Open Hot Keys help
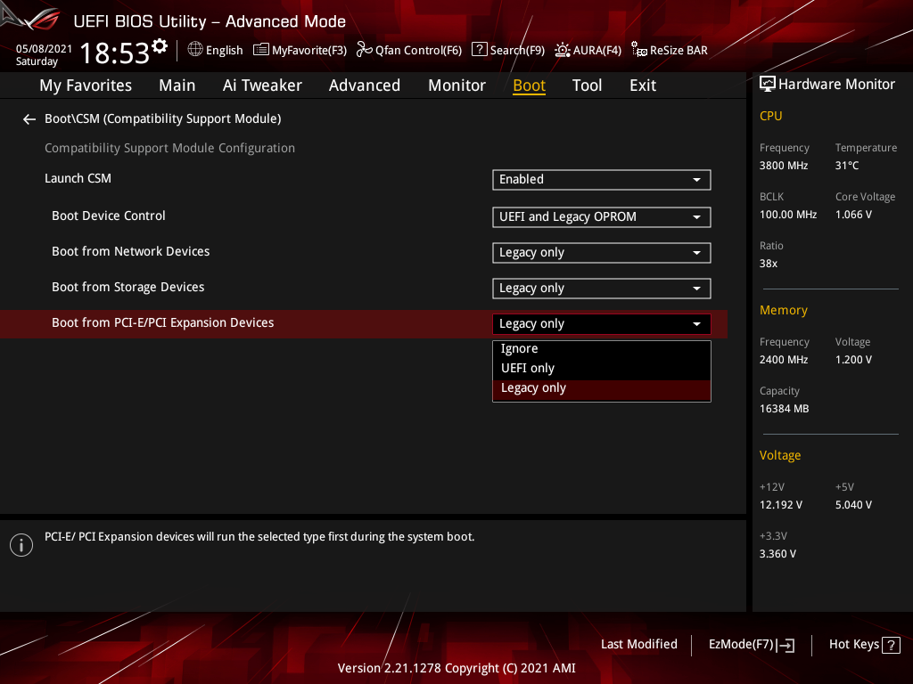 coord(865,645)
